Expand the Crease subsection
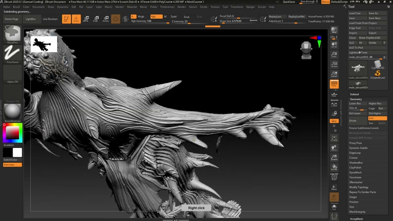The image size is (393, 221). [353, 158]
